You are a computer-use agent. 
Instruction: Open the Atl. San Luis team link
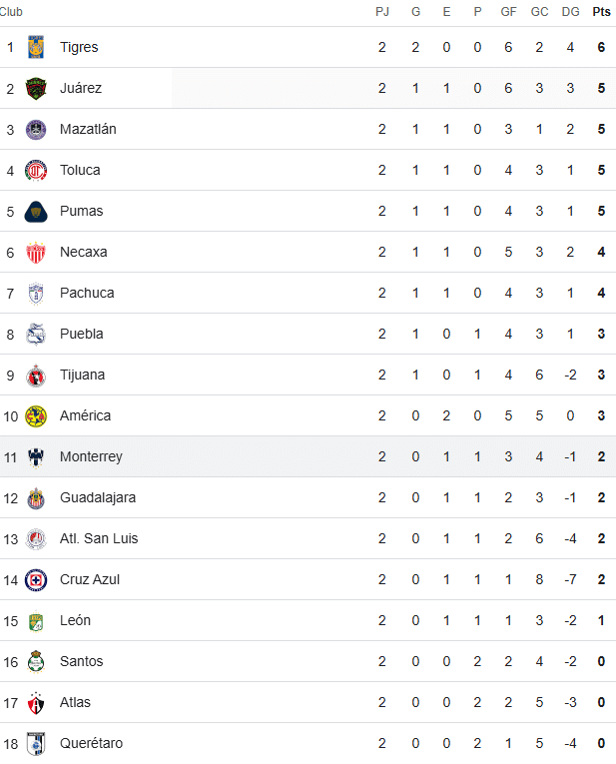pyautogui.click(x=99, y=538)
